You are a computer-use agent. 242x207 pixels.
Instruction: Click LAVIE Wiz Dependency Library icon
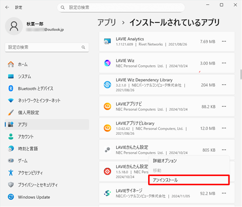point(107,85)
